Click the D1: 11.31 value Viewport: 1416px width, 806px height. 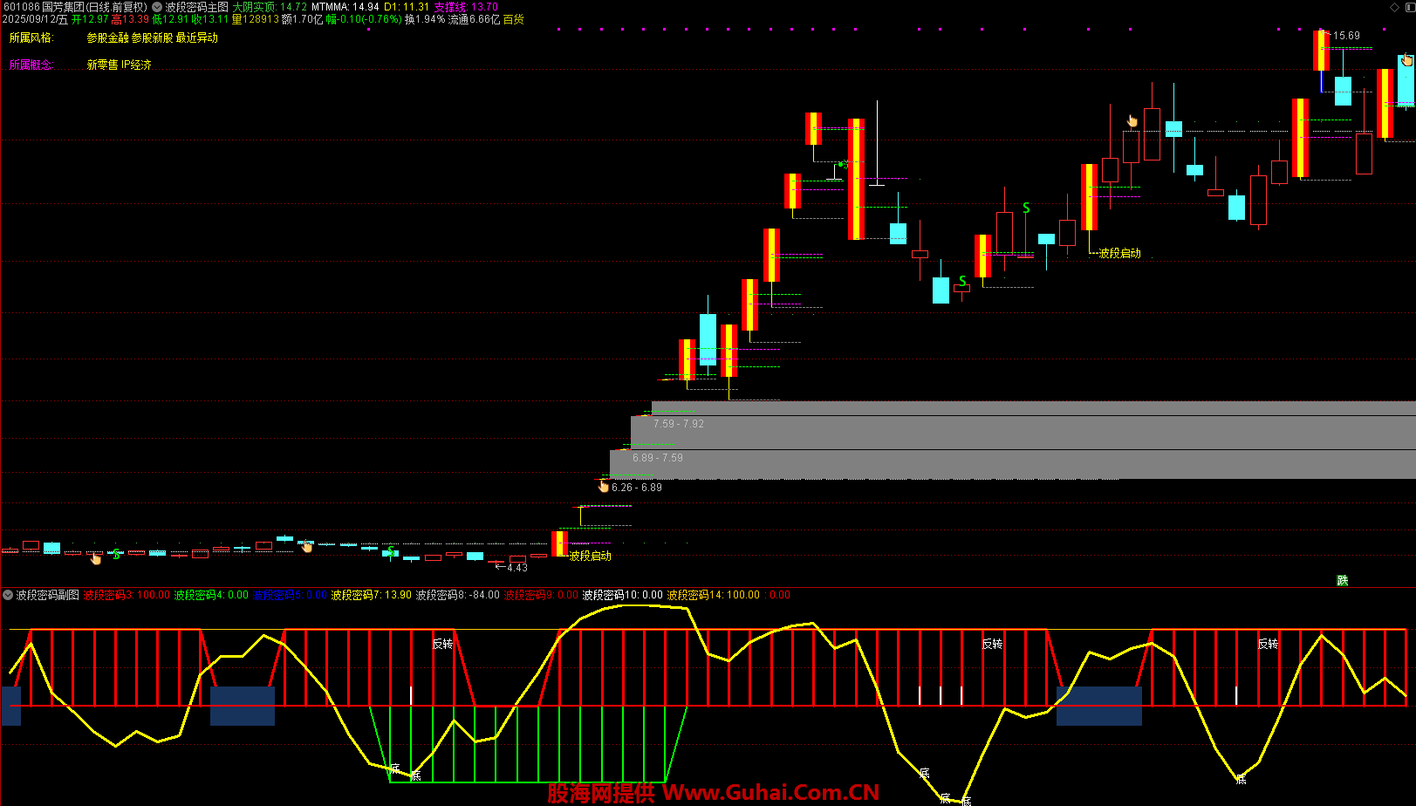coord(407,7)
